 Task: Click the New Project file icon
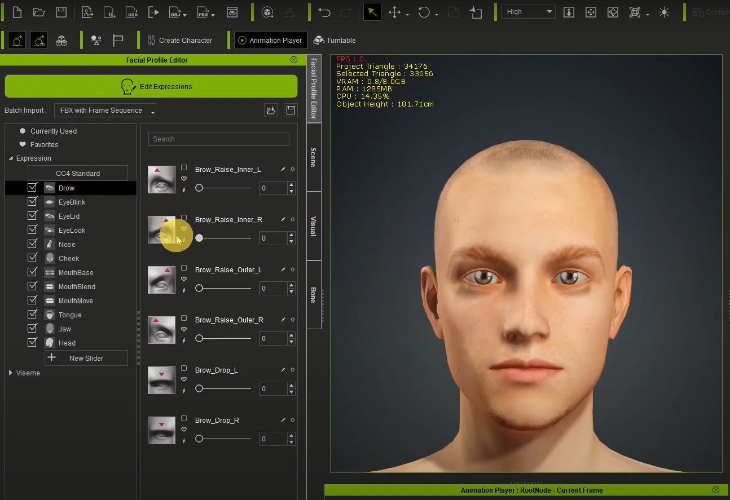(17, 12)
